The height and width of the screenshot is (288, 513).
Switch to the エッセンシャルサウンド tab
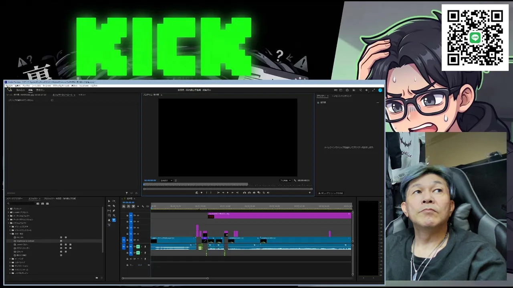click(x=342, y=96)
